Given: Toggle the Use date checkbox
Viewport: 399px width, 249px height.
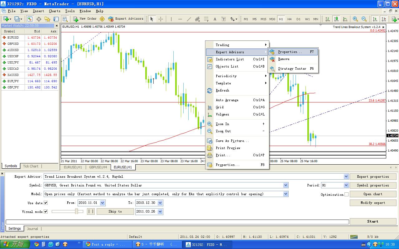Looking at the screenshot, I should click(46, 203).
